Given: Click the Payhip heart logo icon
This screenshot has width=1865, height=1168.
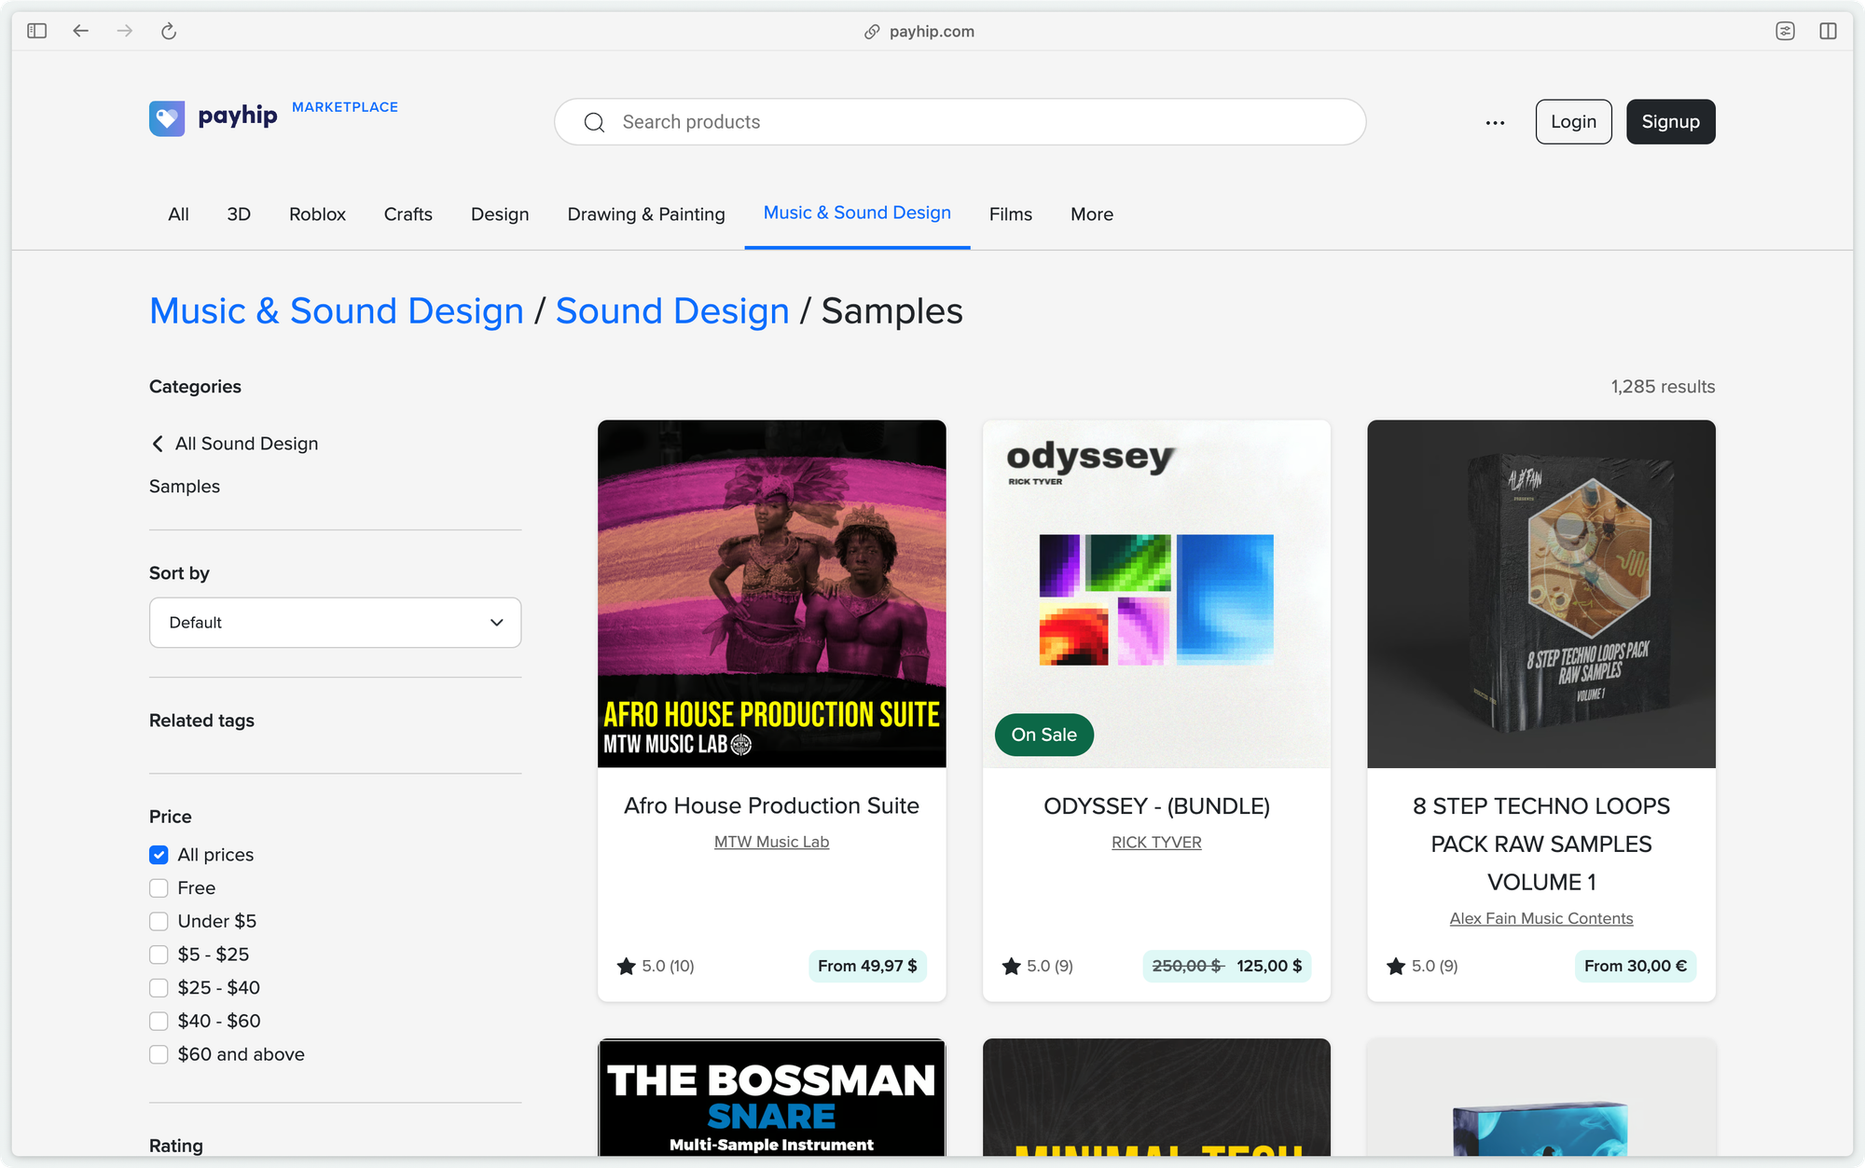Looking at the screenshot, I should pos(167,118).
